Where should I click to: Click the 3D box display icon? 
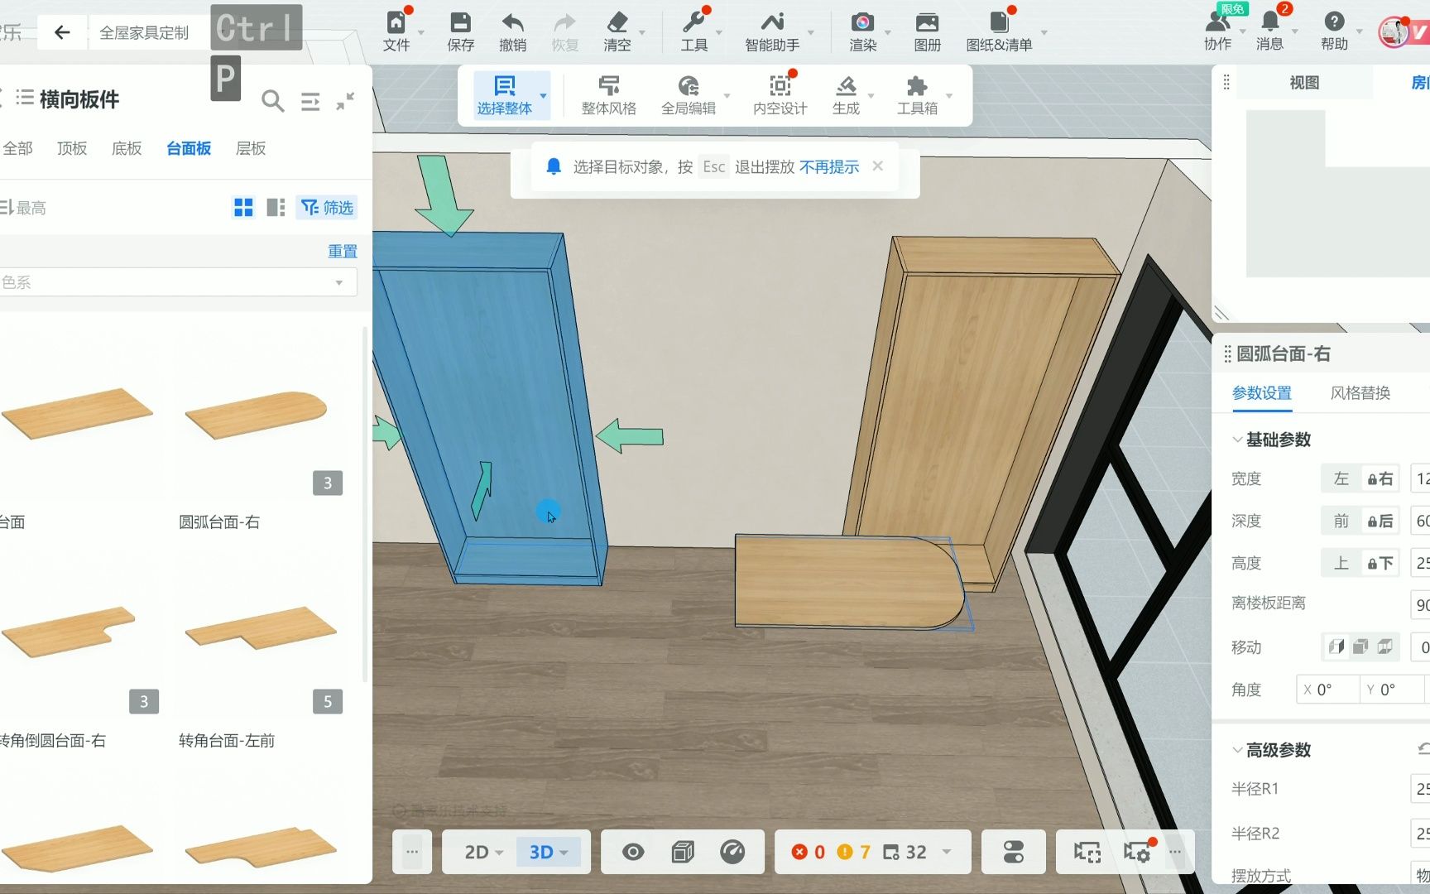tap(683, 852)
